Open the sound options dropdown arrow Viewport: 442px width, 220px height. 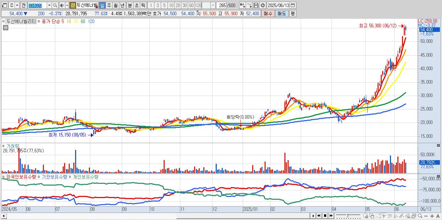click(67, 5)
